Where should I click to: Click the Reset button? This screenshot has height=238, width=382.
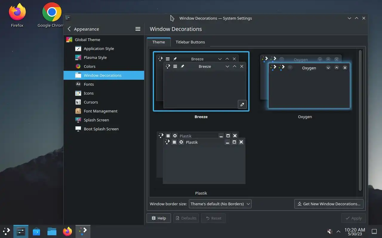coord(213,218)
